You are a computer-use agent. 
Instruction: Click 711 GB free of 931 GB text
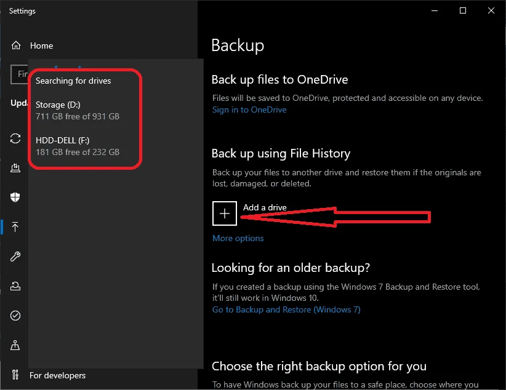pyautogui.click(x=78, y=116)
